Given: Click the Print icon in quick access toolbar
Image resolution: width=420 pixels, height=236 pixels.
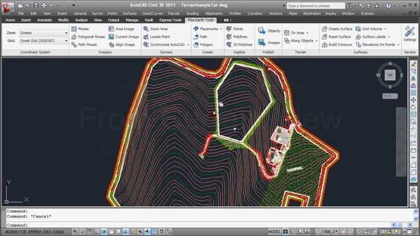Looking at the screenshot, I should point(44,5).
